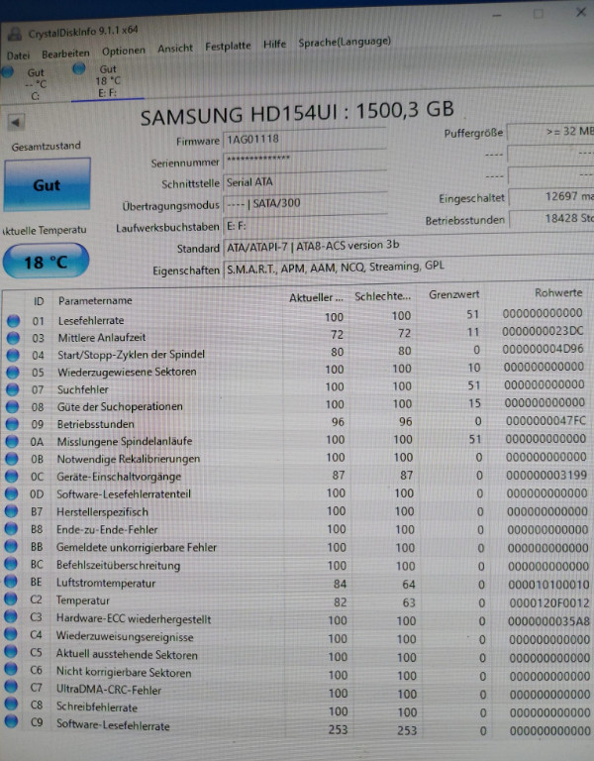
Task: Open the Hilfe menu
Action: (274, 45)
